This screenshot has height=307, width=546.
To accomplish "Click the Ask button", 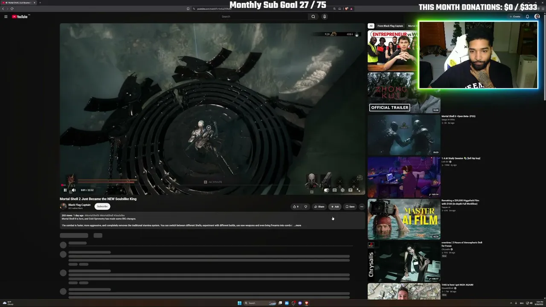I will tap(335, 207).
